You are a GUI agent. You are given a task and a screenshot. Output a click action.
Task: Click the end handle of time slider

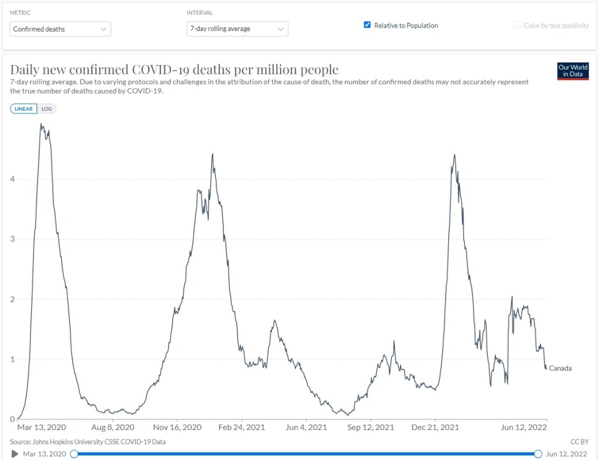tap(538, 454)
